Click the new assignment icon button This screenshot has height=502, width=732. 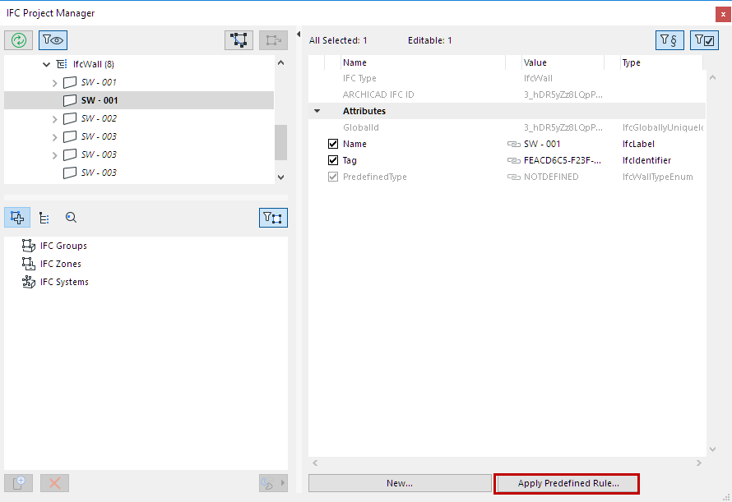pos(19,483)
